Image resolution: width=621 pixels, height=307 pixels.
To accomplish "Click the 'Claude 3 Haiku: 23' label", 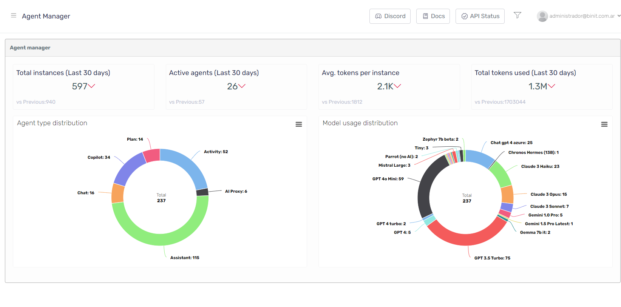I will coord(540,167).
